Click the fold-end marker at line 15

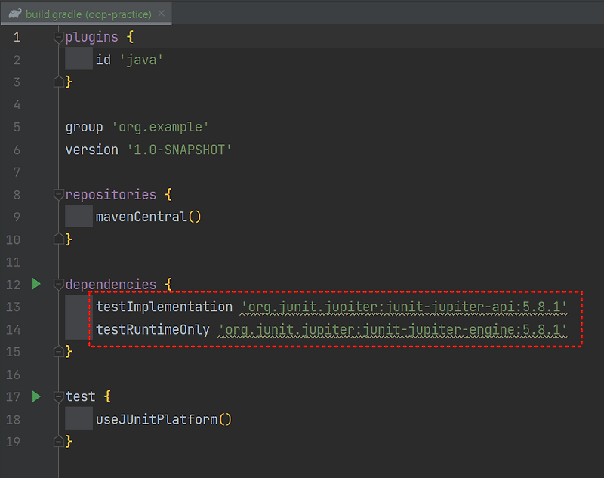[58, 351]
